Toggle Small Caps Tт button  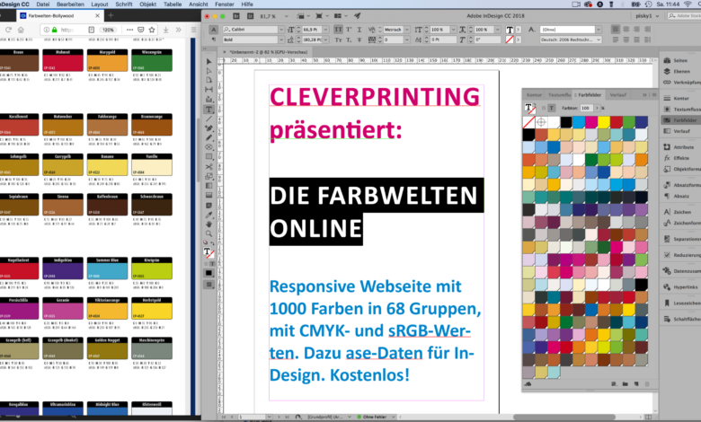pyautogui.click(x=339, y=40)
